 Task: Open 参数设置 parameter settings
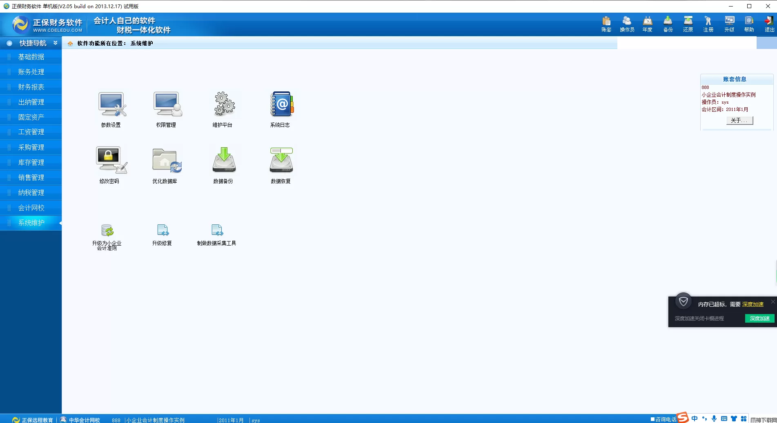coord(111,109)
